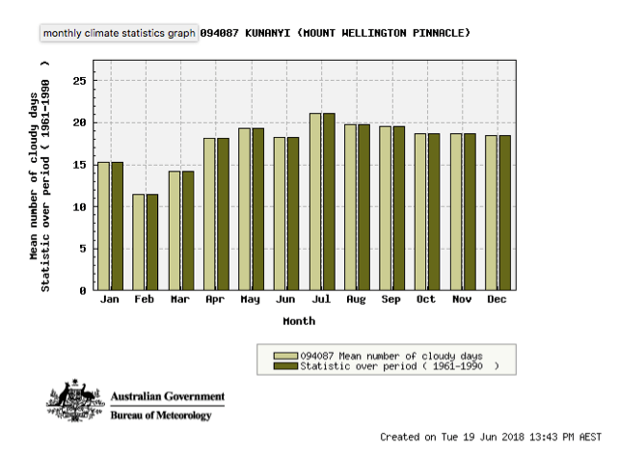Image resolution: width=619 pixels, height=457 pixels.
Task: Click the light green June bar
Action: pyautogui.click(x=280, y=214)
